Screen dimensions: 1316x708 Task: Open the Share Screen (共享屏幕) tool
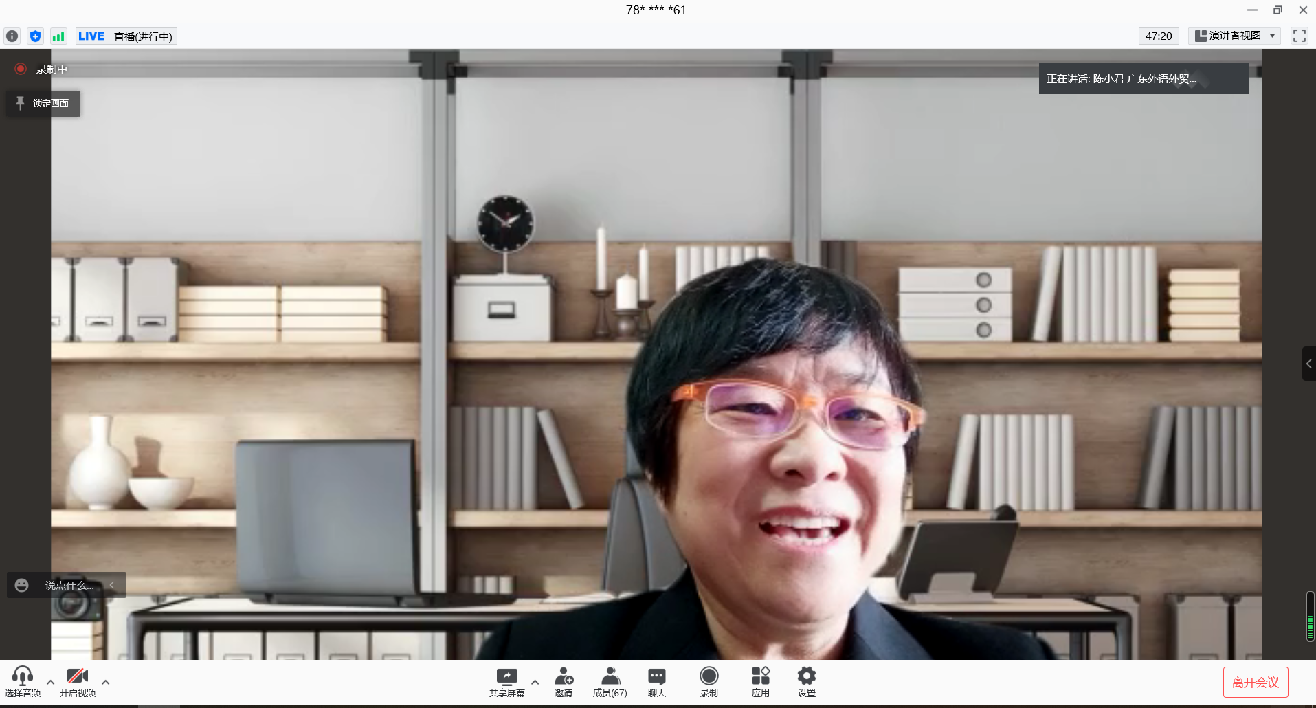tap(506, 681)
